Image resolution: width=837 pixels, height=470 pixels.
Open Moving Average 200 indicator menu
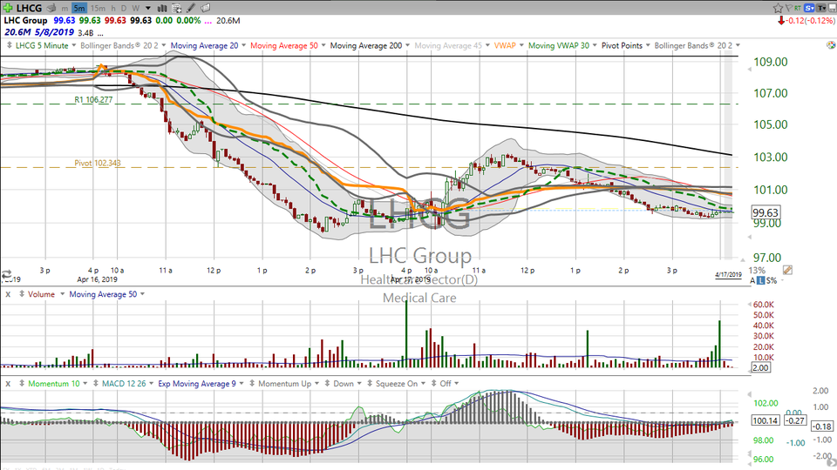pyautogui.click(x=370, y=46)
